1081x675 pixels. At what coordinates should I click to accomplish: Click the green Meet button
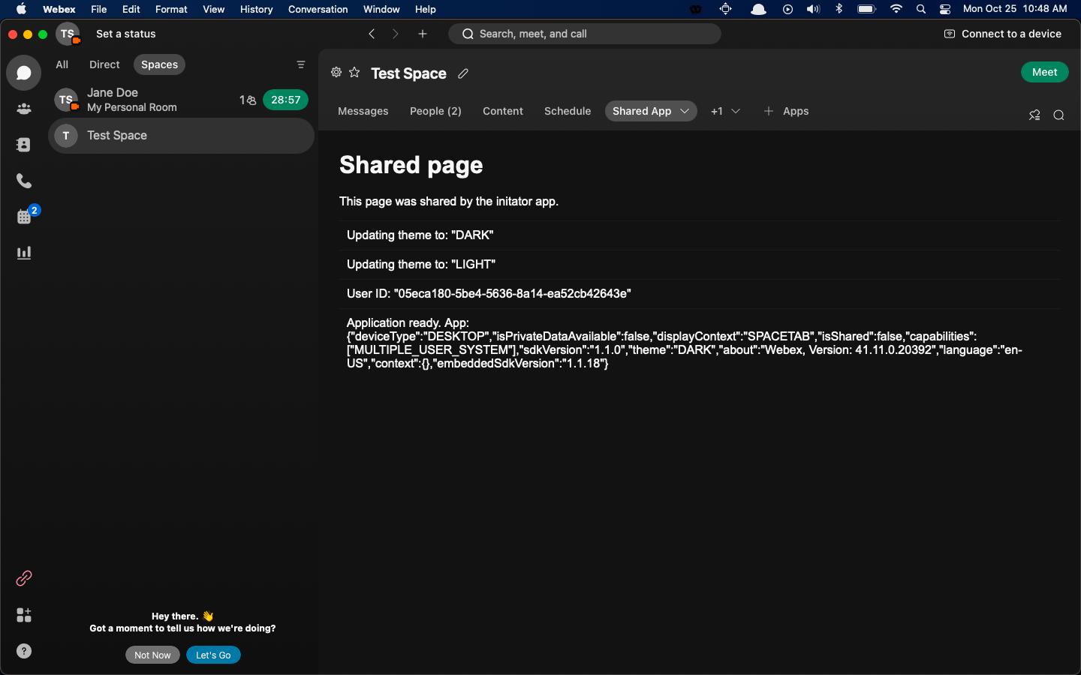coord(1044,72)
